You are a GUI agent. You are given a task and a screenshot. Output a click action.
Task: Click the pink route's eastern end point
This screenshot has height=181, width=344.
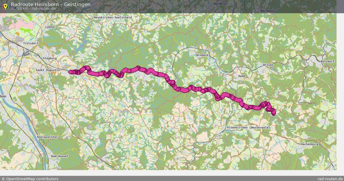point(273,113)
